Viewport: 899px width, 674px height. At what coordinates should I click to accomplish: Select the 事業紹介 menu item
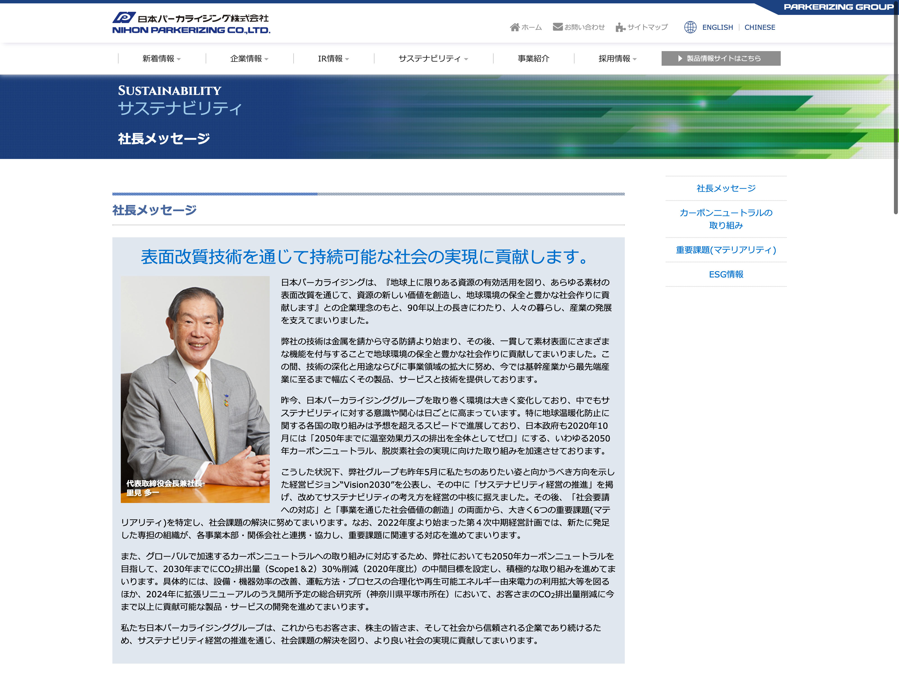coord(533,58)
